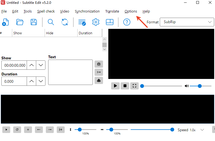Increase the Show time value
215x141 pixels.
click(x=32, y=65)
